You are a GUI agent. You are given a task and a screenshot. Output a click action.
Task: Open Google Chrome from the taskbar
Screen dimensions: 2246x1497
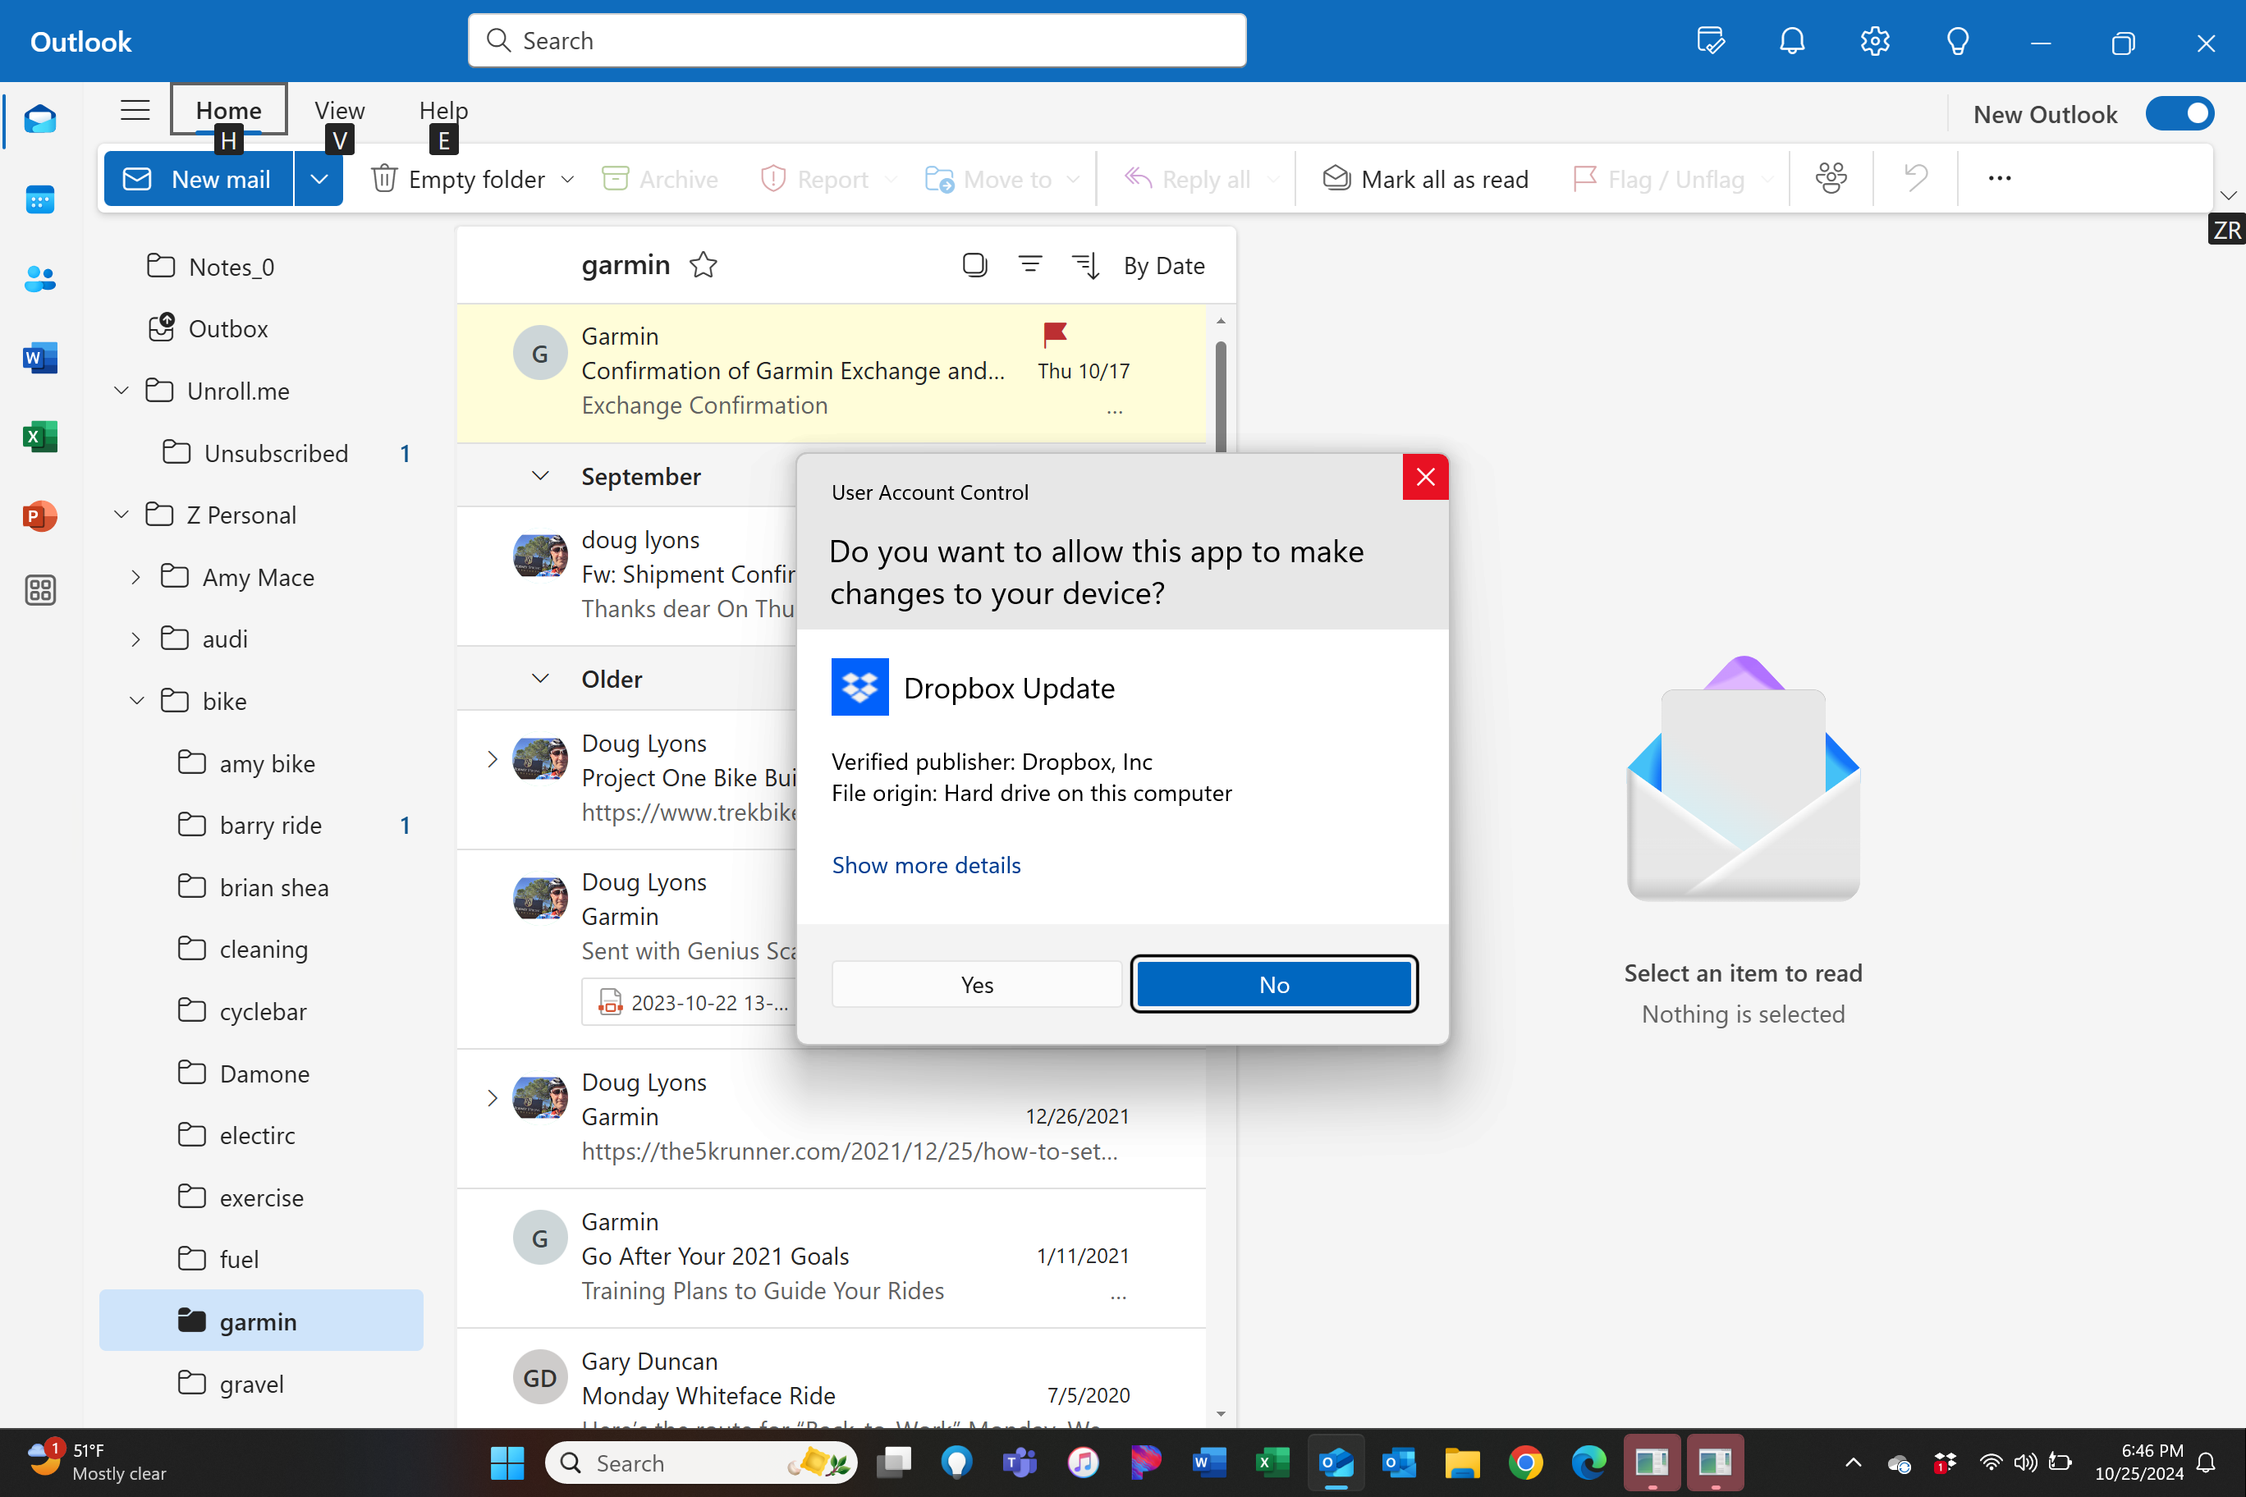coord(1525,1463)
